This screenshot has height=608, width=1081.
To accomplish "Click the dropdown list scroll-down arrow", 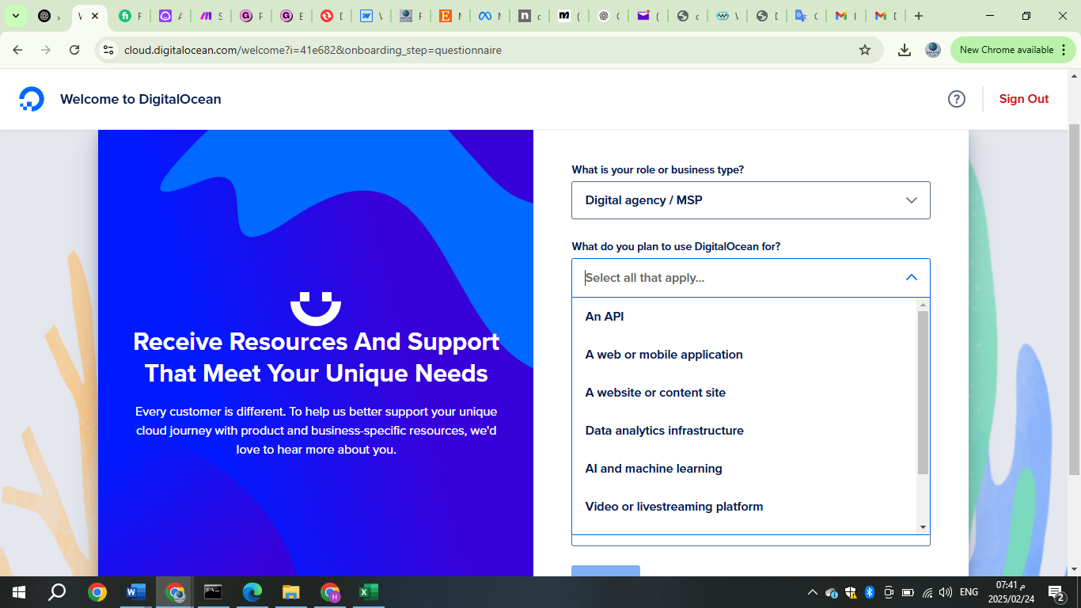I will 923,527.
